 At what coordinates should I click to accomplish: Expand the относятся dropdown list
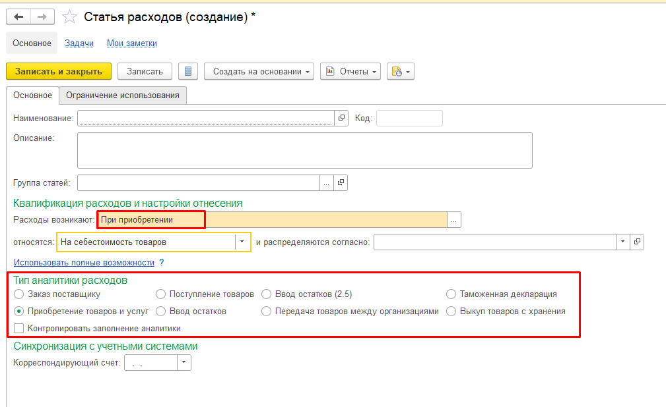click(x=242, y=242)
